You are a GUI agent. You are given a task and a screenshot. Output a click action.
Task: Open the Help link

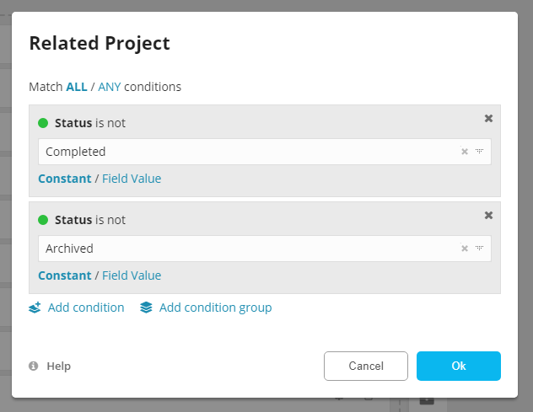(x=58, y=367)
